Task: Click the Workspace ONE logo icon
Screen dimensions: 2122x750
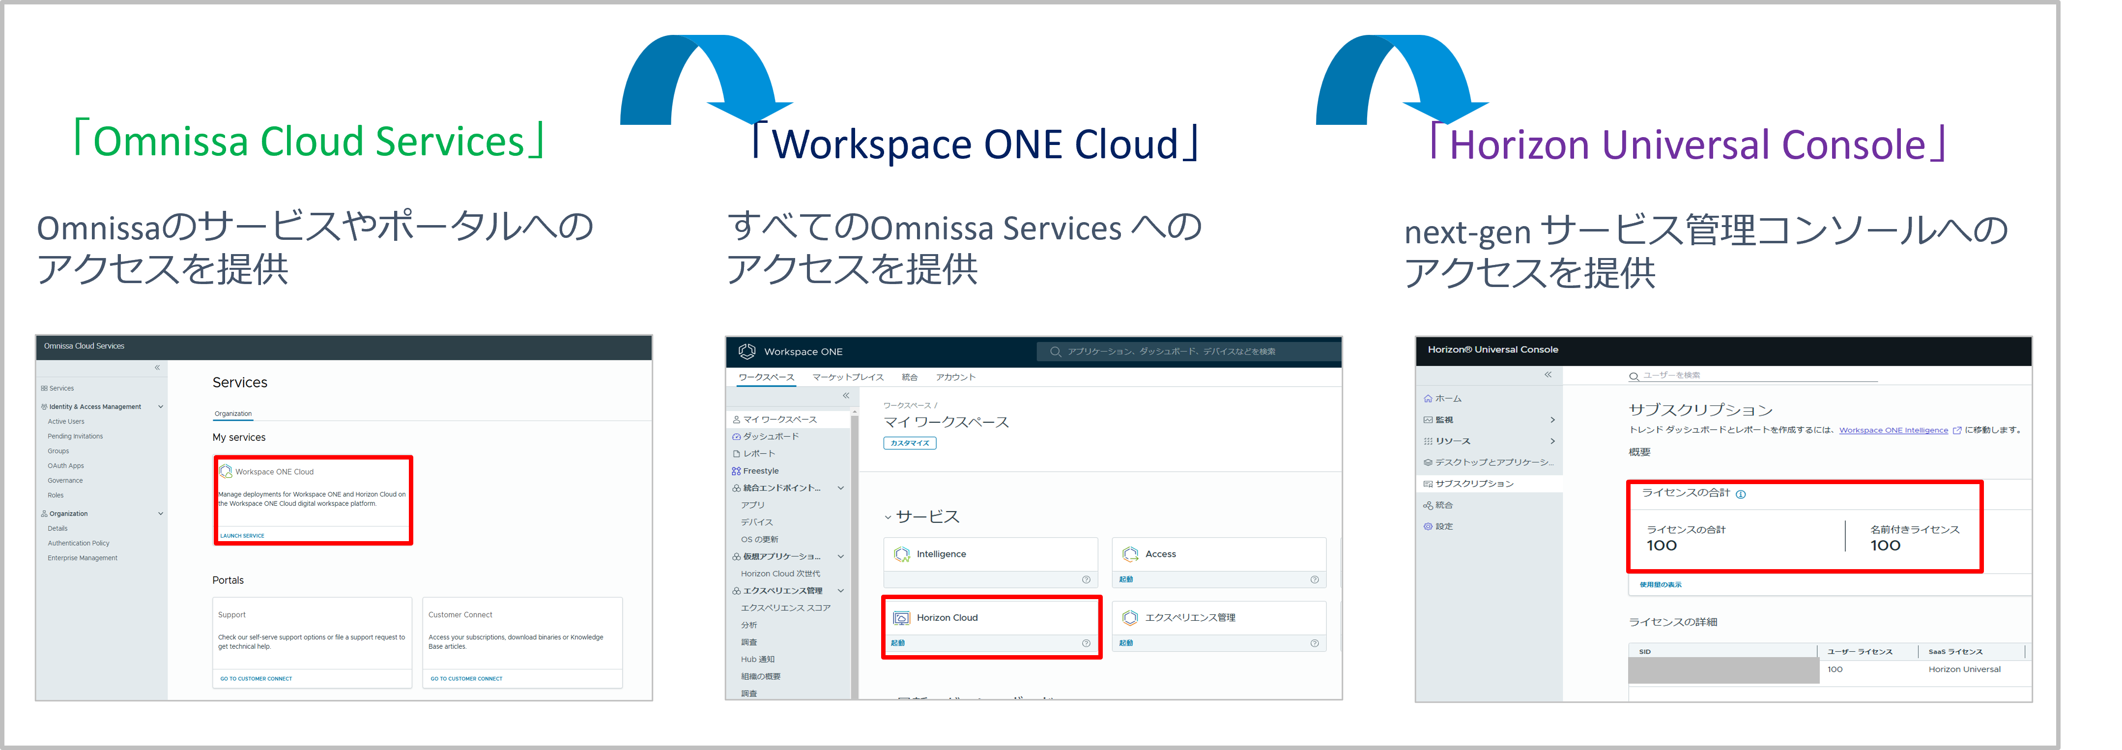Action: point(747,351)
